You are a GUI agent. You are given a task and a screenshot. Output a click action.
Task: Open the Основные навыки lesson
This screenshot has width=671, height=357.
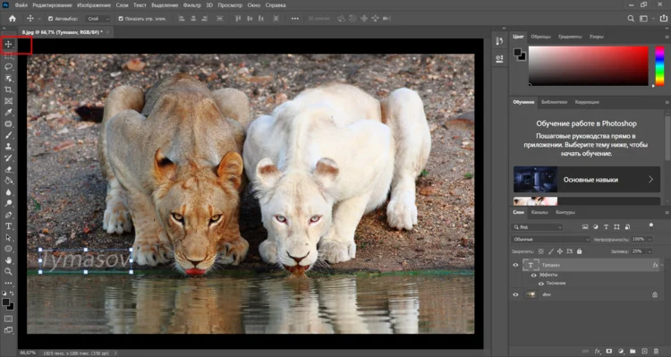point(587,179)
